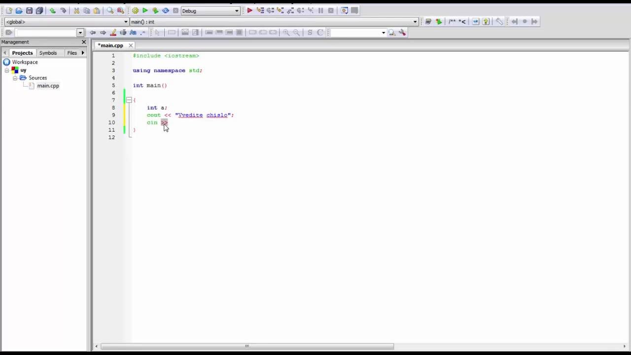The image size is (631, 355).
Task: Open the DoxyBlocks HTML documentation icon
Action: point(476,21)
